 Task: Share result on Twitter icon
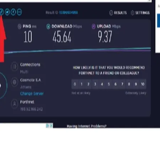(7, 12)
